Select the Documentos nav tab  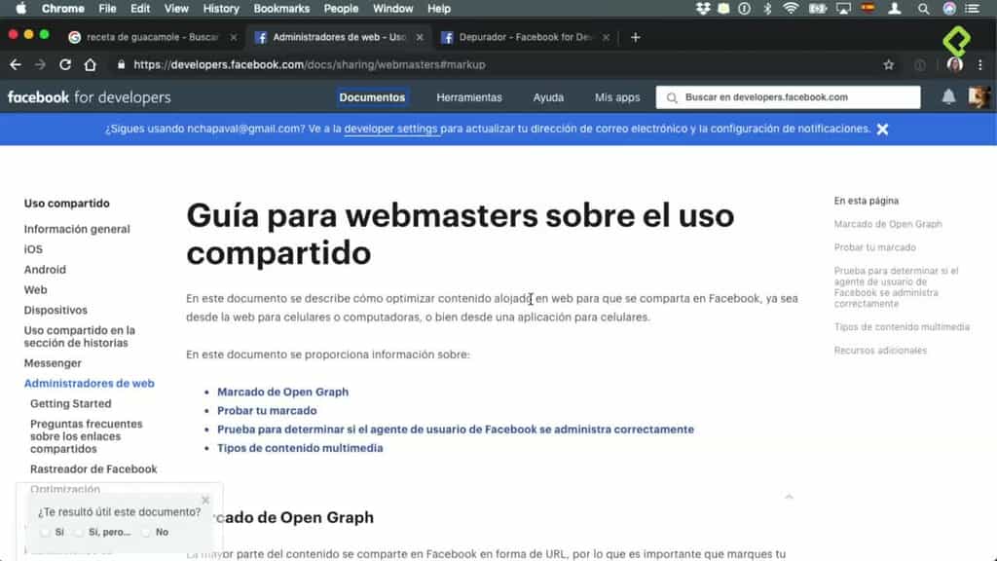tap(372, 97)
